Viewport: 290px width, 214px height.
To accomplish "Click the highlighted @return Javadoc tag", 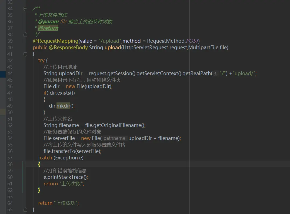I will pyautogui.click(x=48, y=28).
